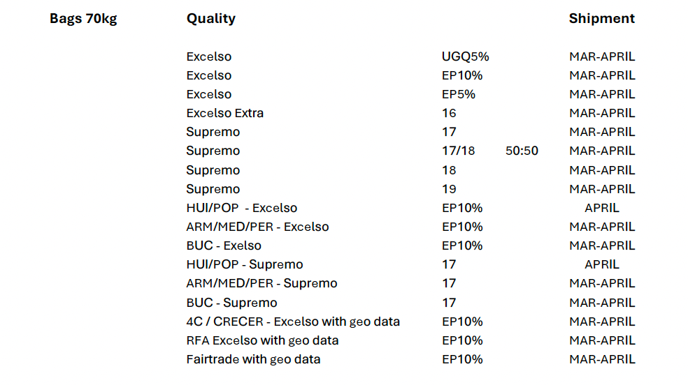Click the Bags 70kg column header
The height and width of the screenshot is (385, 688).
(83, 19)
